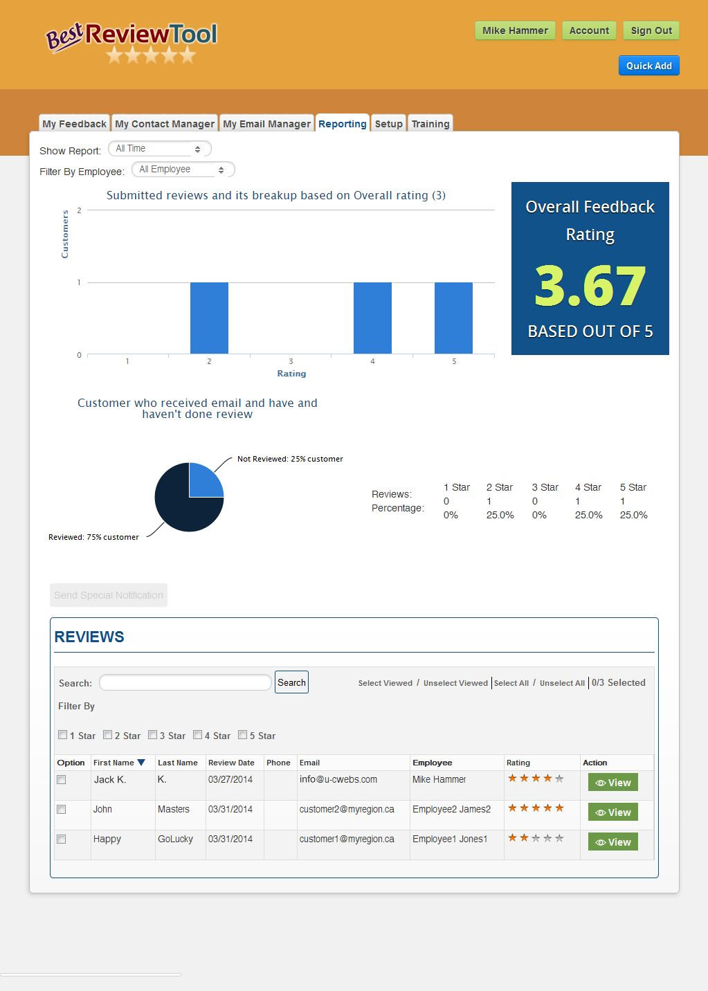Click the Best Review Tool logo
708x991 pixels.
tap(131, 42)
